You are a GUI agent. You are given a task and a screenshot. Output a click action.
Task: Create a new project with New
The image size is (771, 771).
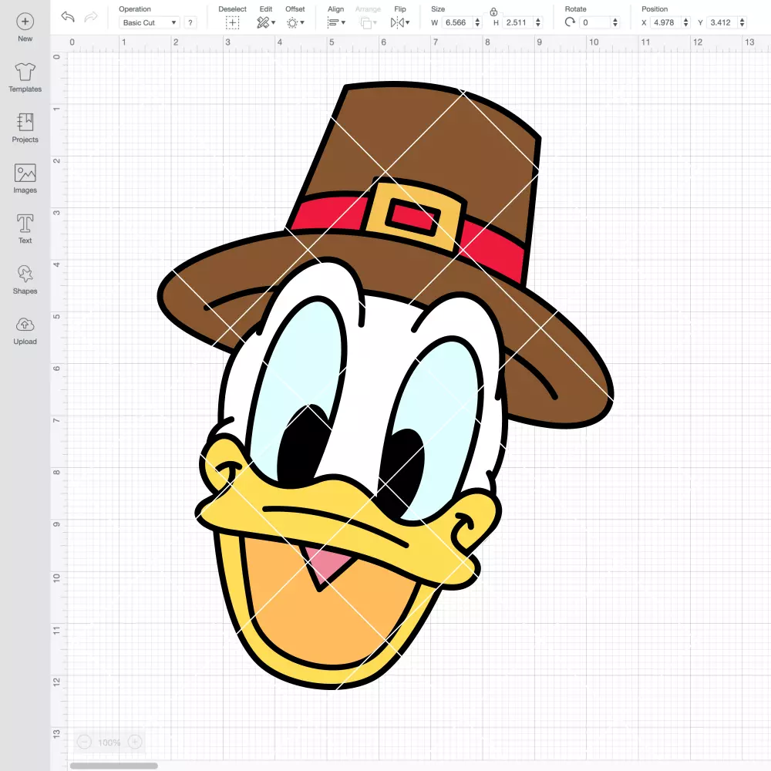25,28
